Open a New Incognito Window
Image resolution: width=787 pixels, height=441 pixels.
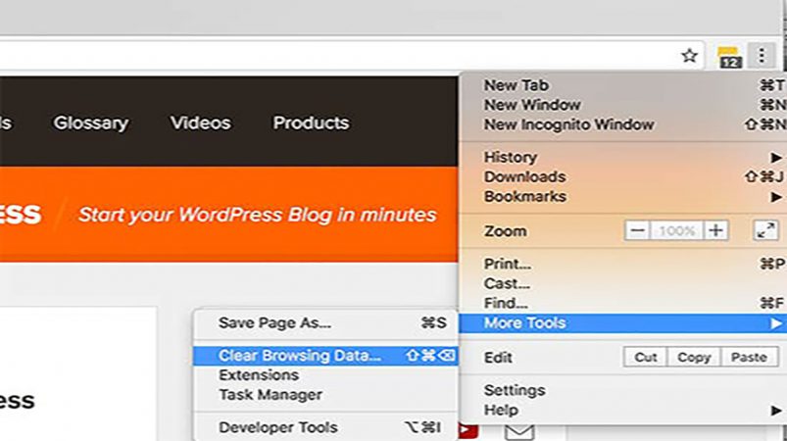622,124
